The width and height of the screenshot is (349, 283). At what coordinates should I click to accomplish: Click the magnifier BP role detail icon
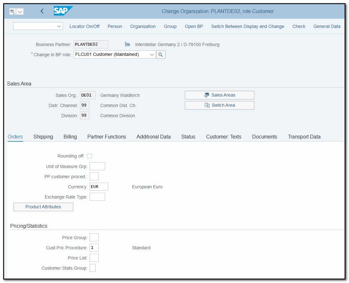161,54
